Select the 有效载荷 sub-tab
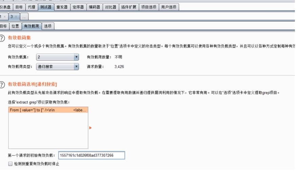This screenshot has height=174, width=297. coord(31,26)
